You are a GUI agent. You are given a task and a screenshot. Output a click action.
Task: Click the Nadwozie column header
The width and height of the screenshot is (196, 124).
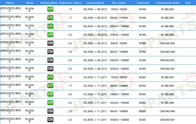(x=143, y=3)
